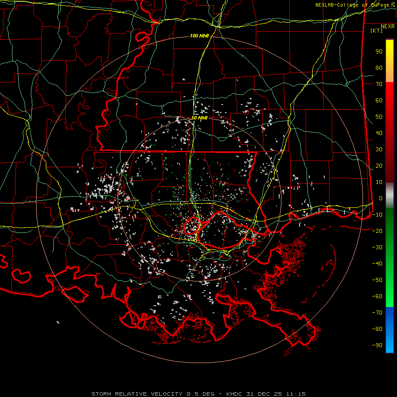This screenshot has width=397, height=397.
Task: Select the -20 knot scale label
Action: [377, 231]
